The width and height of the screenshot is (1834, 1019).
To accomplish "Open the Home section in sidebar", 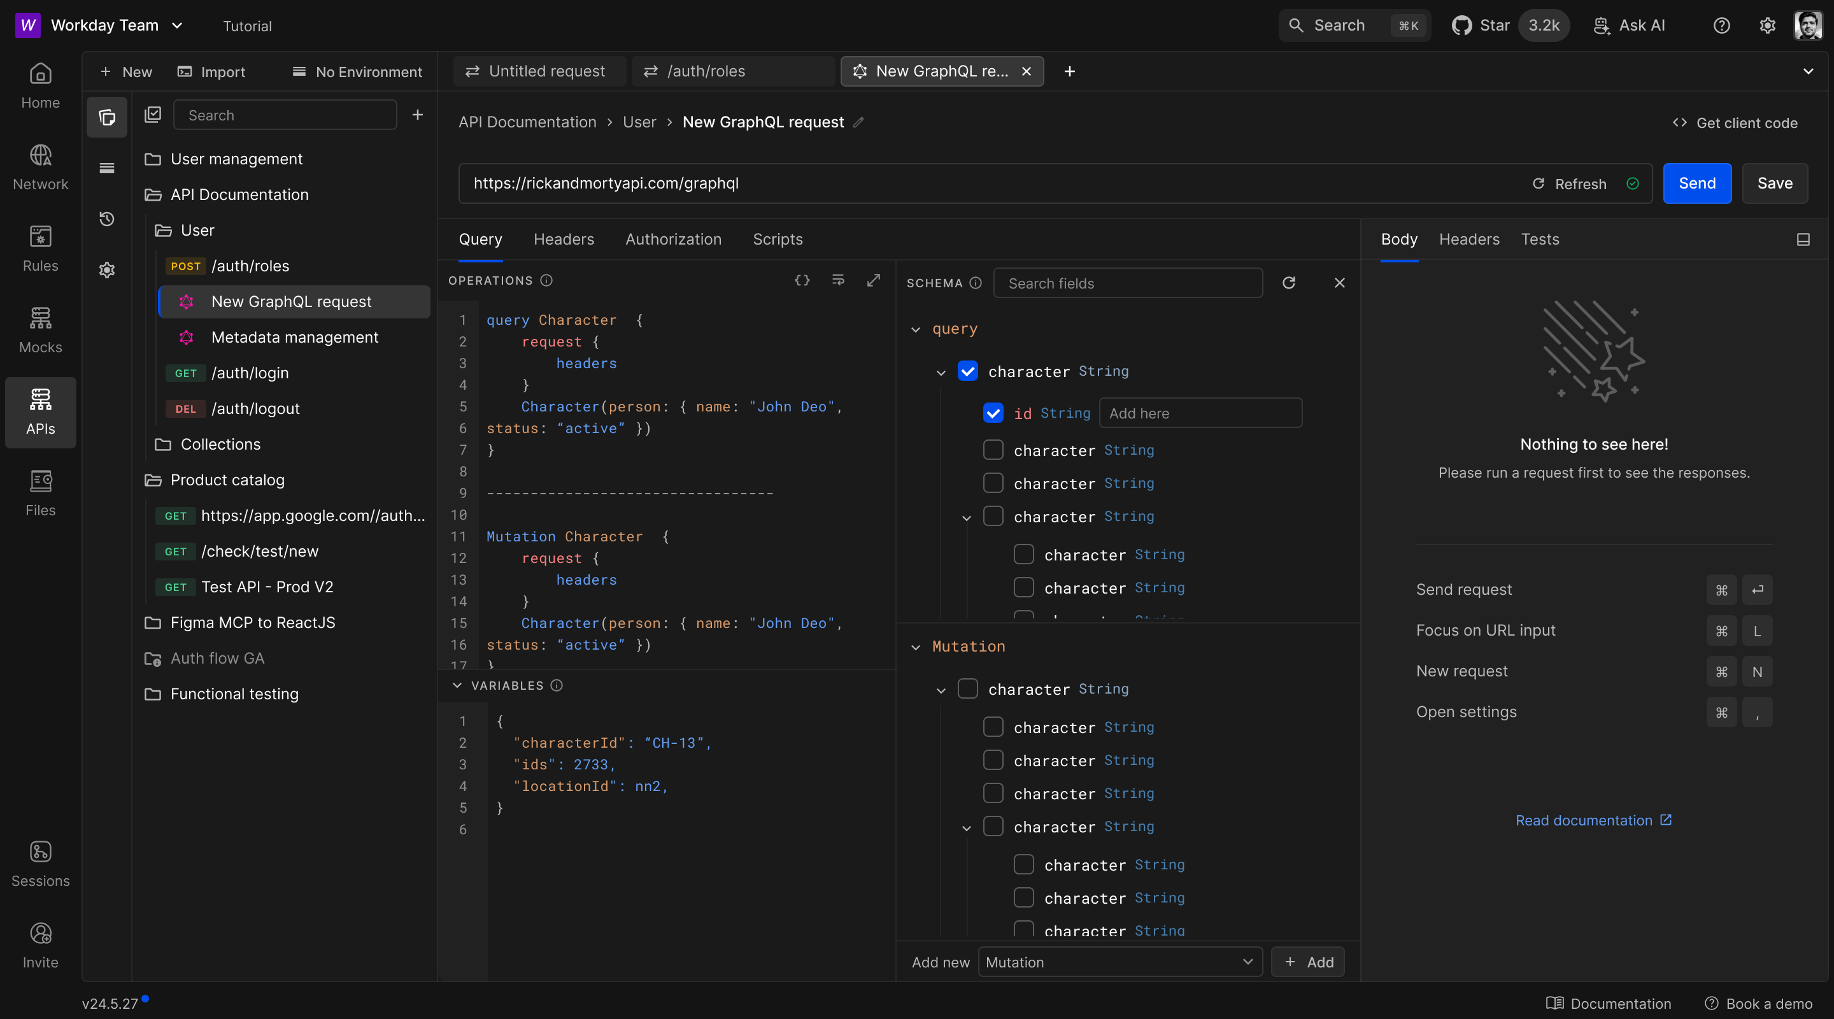I will coord(40,86).
